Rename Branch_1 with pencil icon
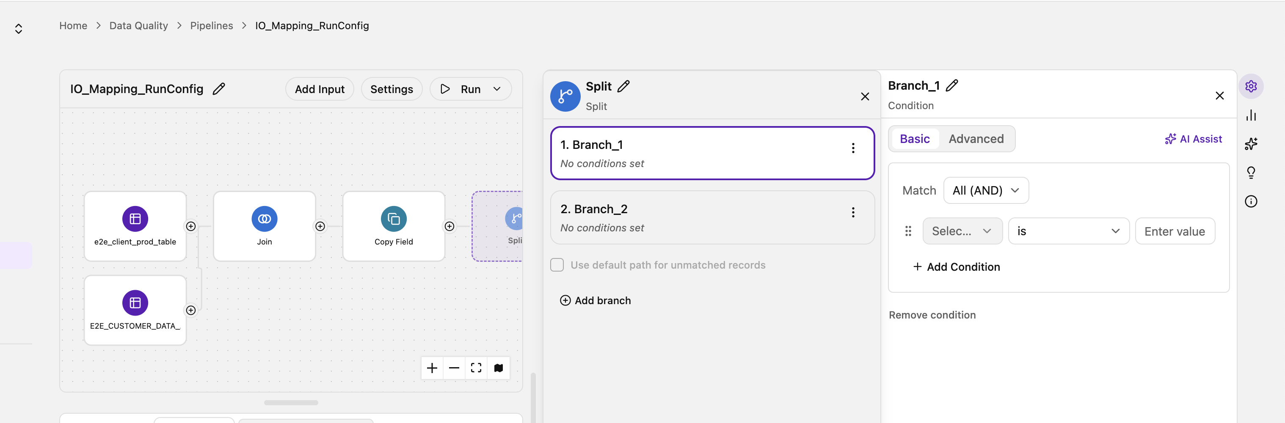Viewport: 1285px width, 423px height. 952,85
